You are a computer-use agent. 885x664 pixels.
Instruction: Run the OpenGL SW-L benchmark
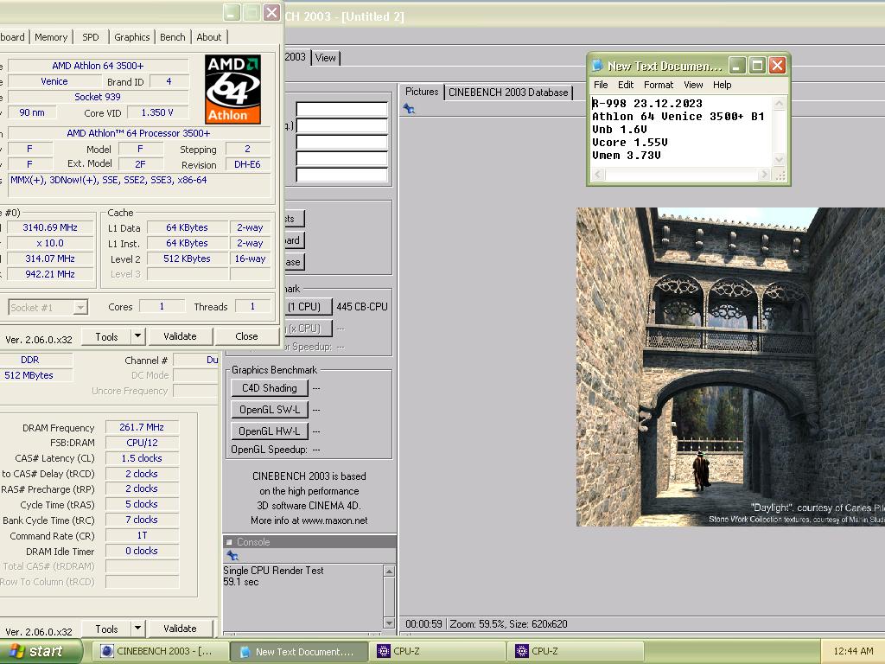[x=270, y=409]
